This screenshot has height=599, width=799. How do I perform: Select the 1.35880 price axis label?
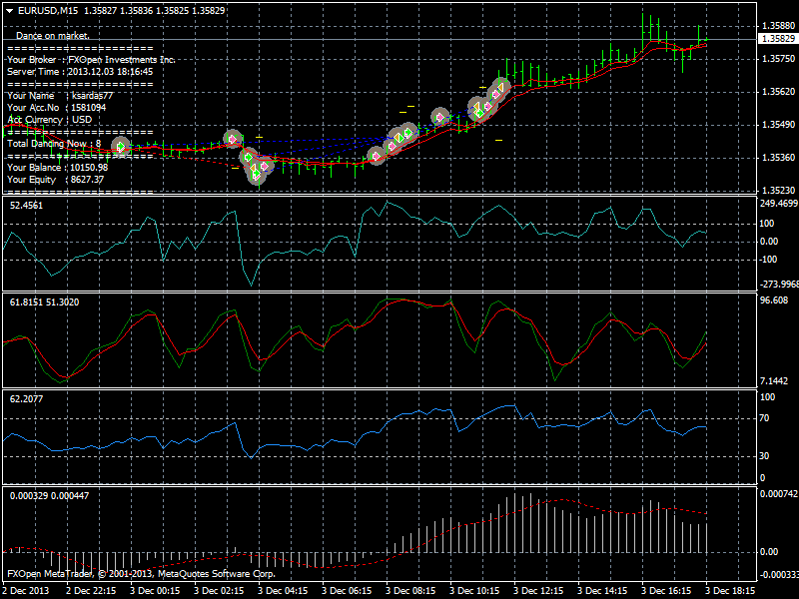click(x=778, y=26)
